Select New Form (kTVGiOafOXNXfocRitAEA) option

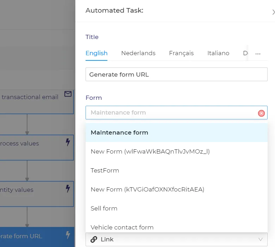176,189
